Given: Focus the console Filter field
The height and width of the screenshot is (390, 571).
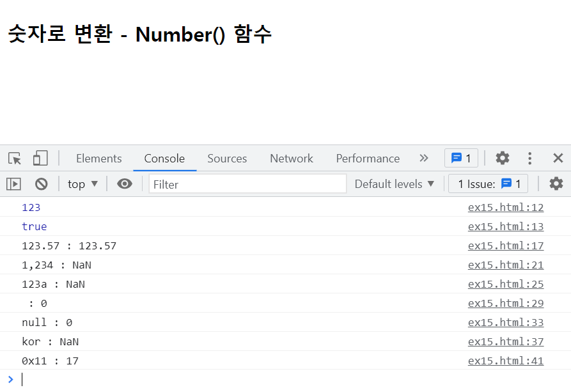Looking at the screenshot, I should click(x=247, y=184).
